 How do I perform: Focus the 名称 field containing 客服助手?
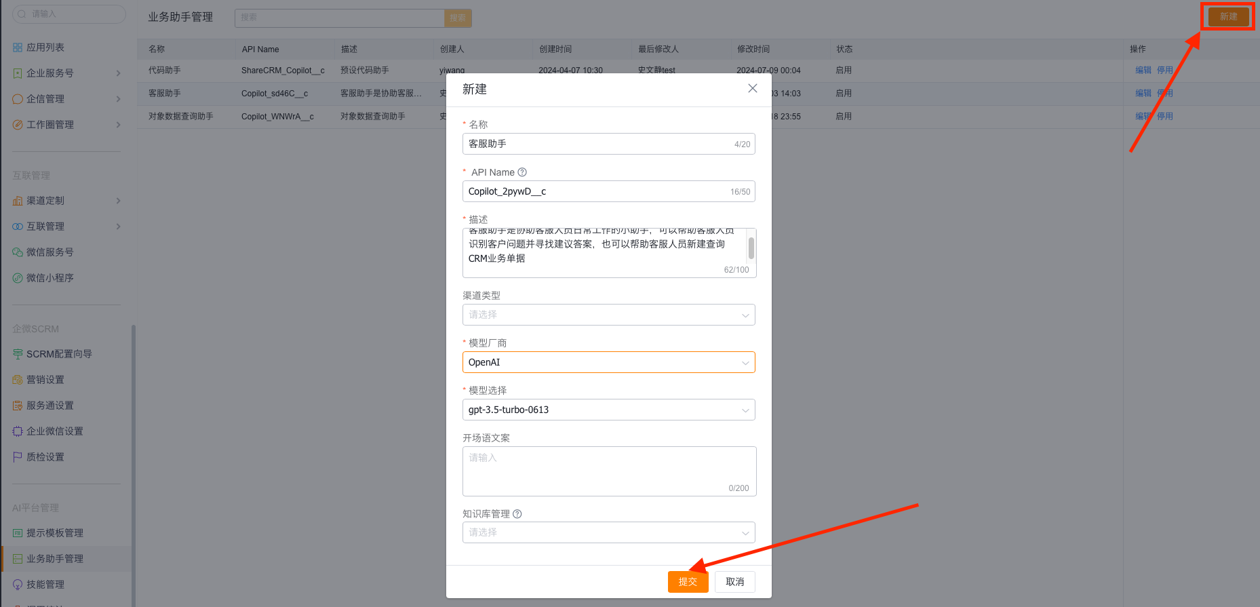point(609,144)
